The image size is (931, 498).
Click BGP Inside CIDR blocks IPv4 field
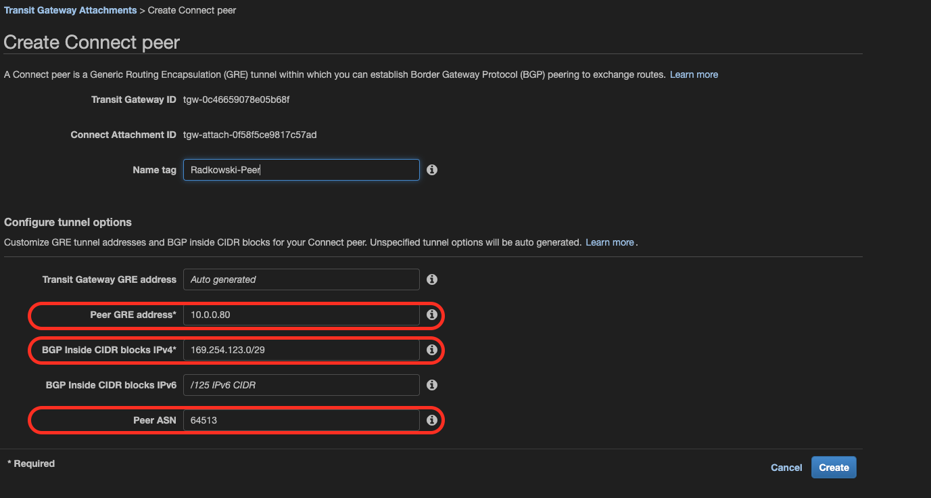click(x=302, y=350)
